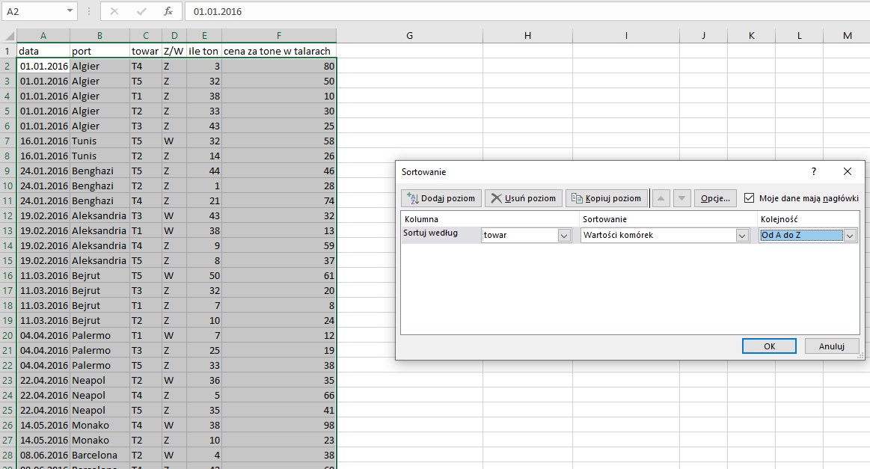The height and width of the screenshot is (469, 870).
Task: Click the Insert Function fx icon
Action: pos(168,11)
